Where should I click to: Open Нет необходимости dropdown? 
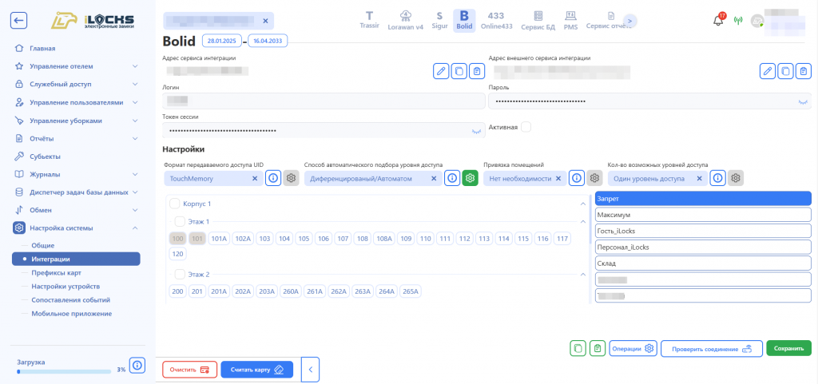tap(525, 178)
